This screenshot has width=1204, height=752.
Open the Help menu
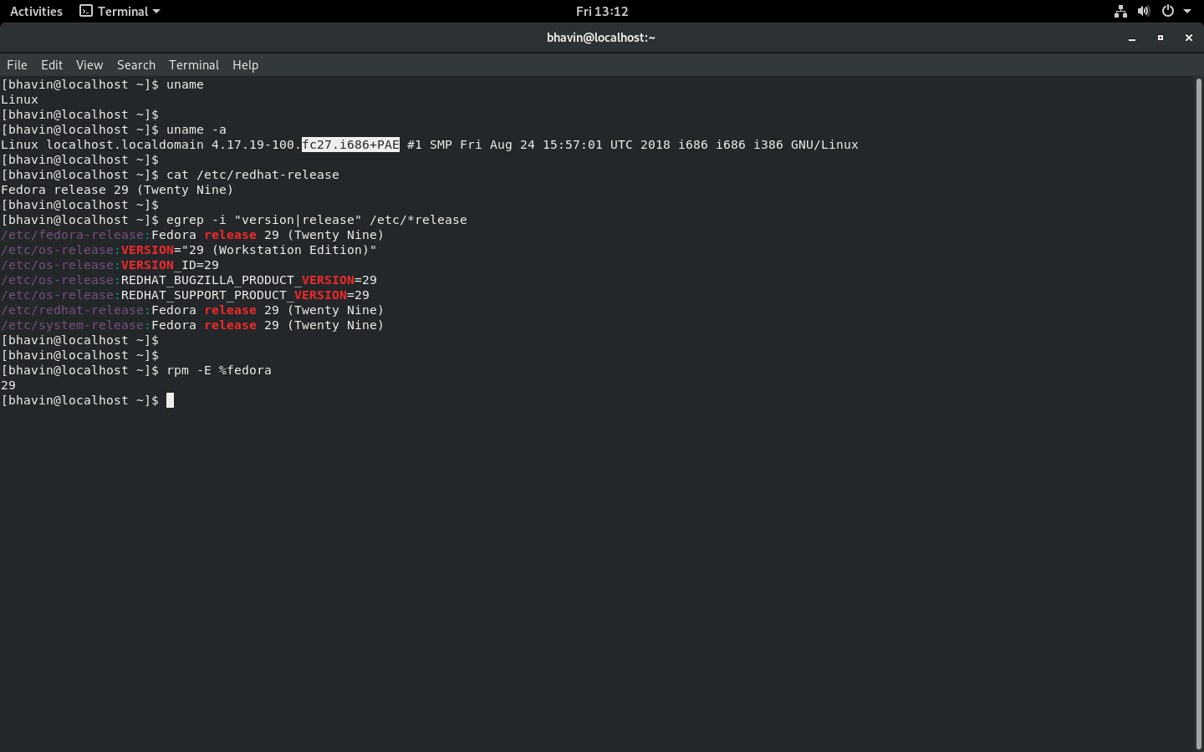pyautogui.click(x=245, y=64)
